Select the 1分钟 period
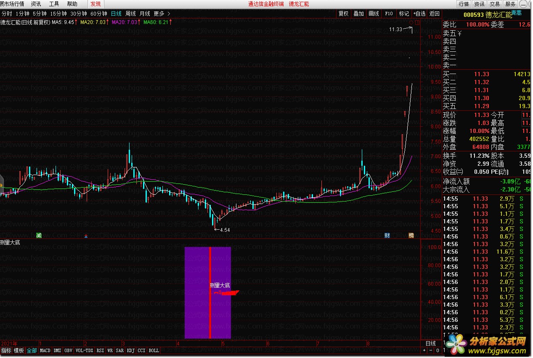The image size is (533, 358). pyautogui.click(x=22, y=13)
